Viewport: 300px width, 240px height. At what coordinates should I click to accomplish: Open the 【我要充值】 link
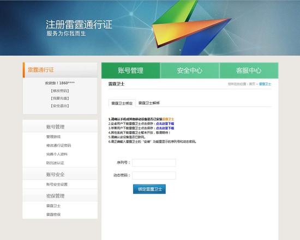pyautogui.click(x=59, y=99)
